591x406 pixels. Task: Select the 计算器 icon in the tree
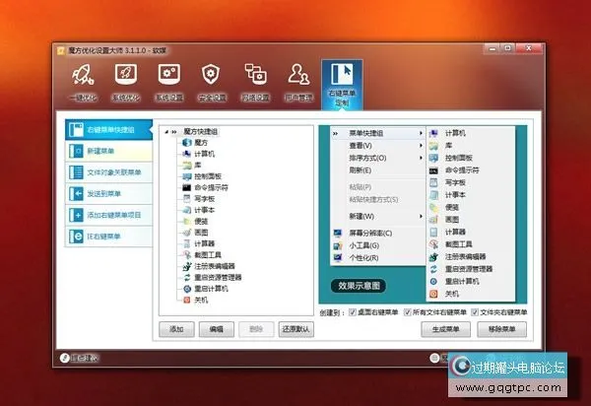click(x=187, y=243)
